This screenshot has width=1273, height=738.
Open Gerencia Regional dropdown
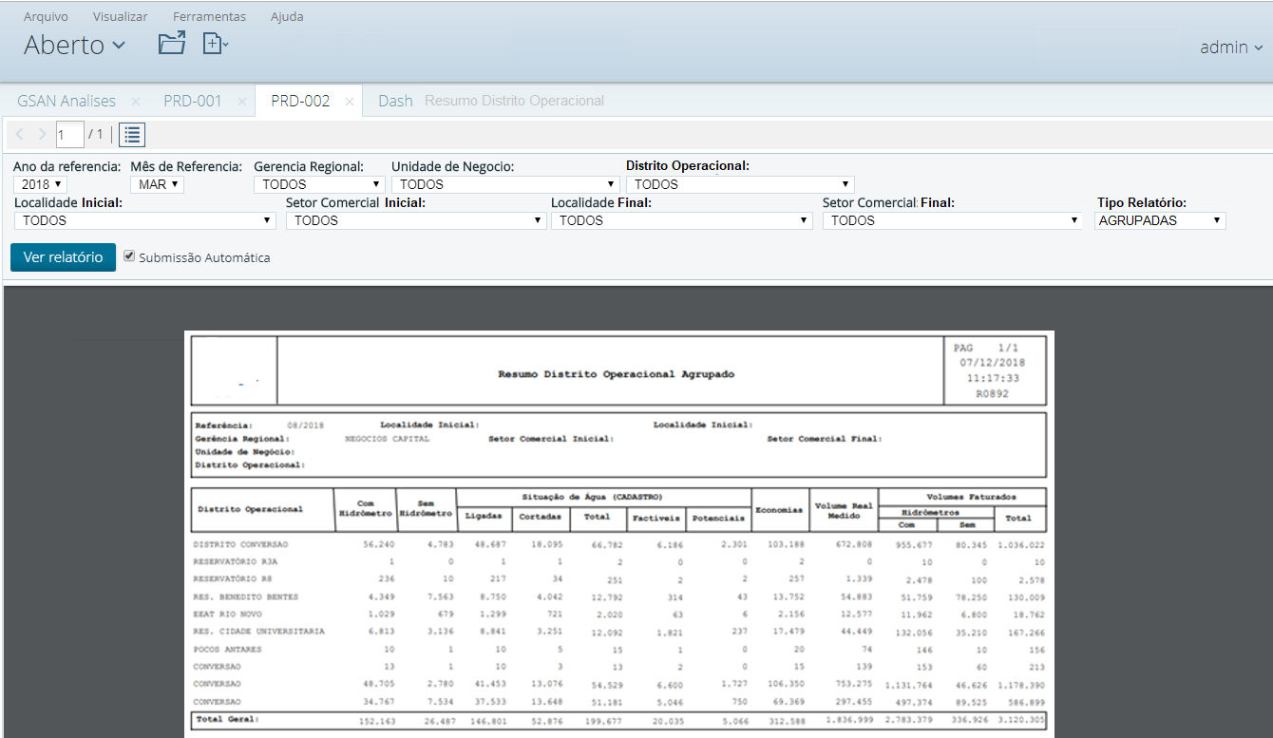(x=318, y=184)
